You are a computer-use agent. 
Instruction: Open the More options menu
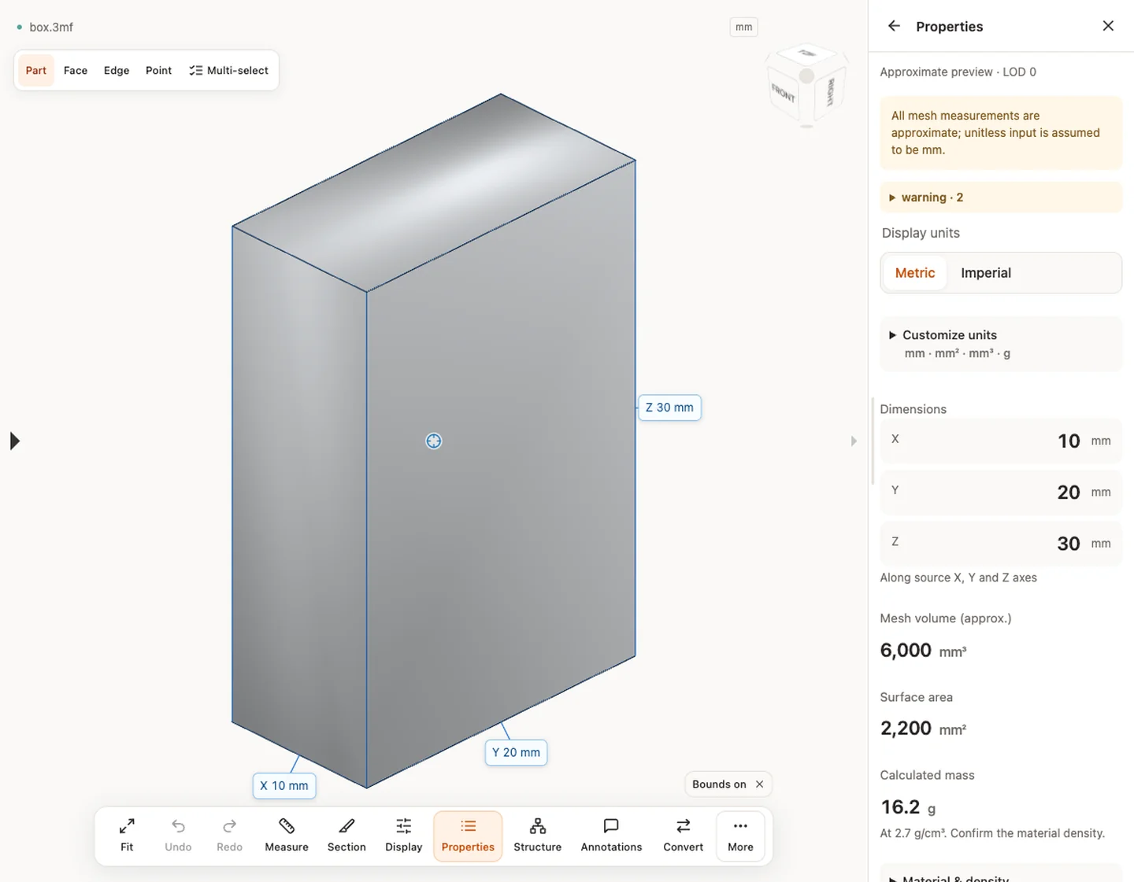[740, 836]
